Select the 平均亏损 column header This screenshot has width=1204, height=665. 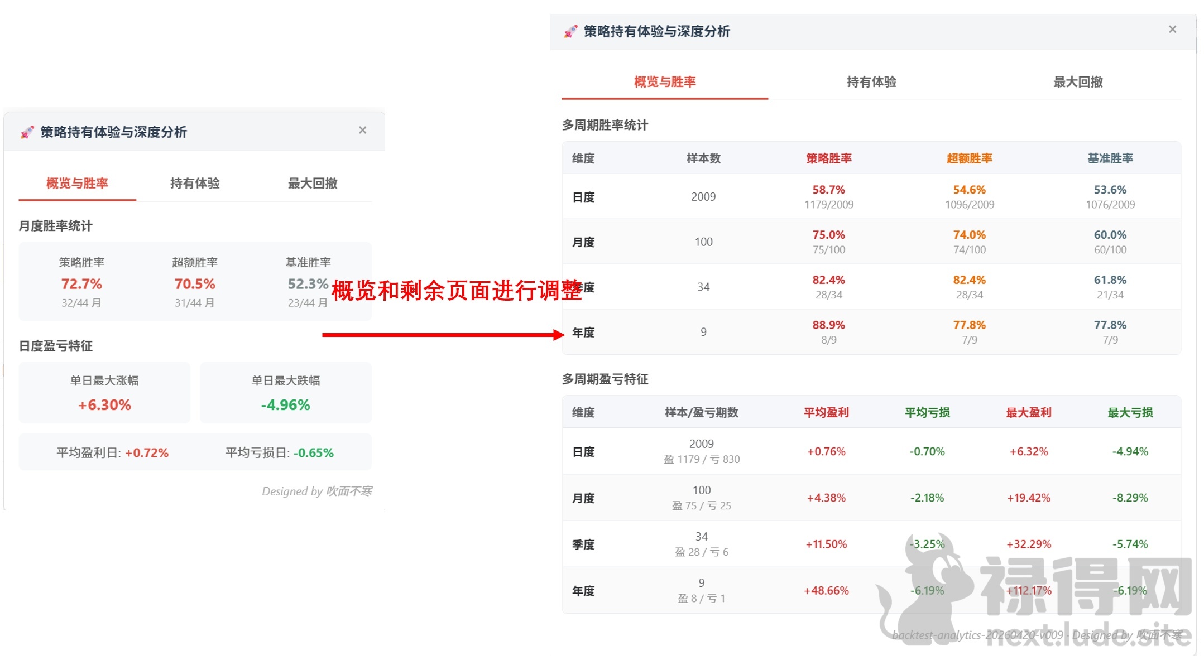927,412
